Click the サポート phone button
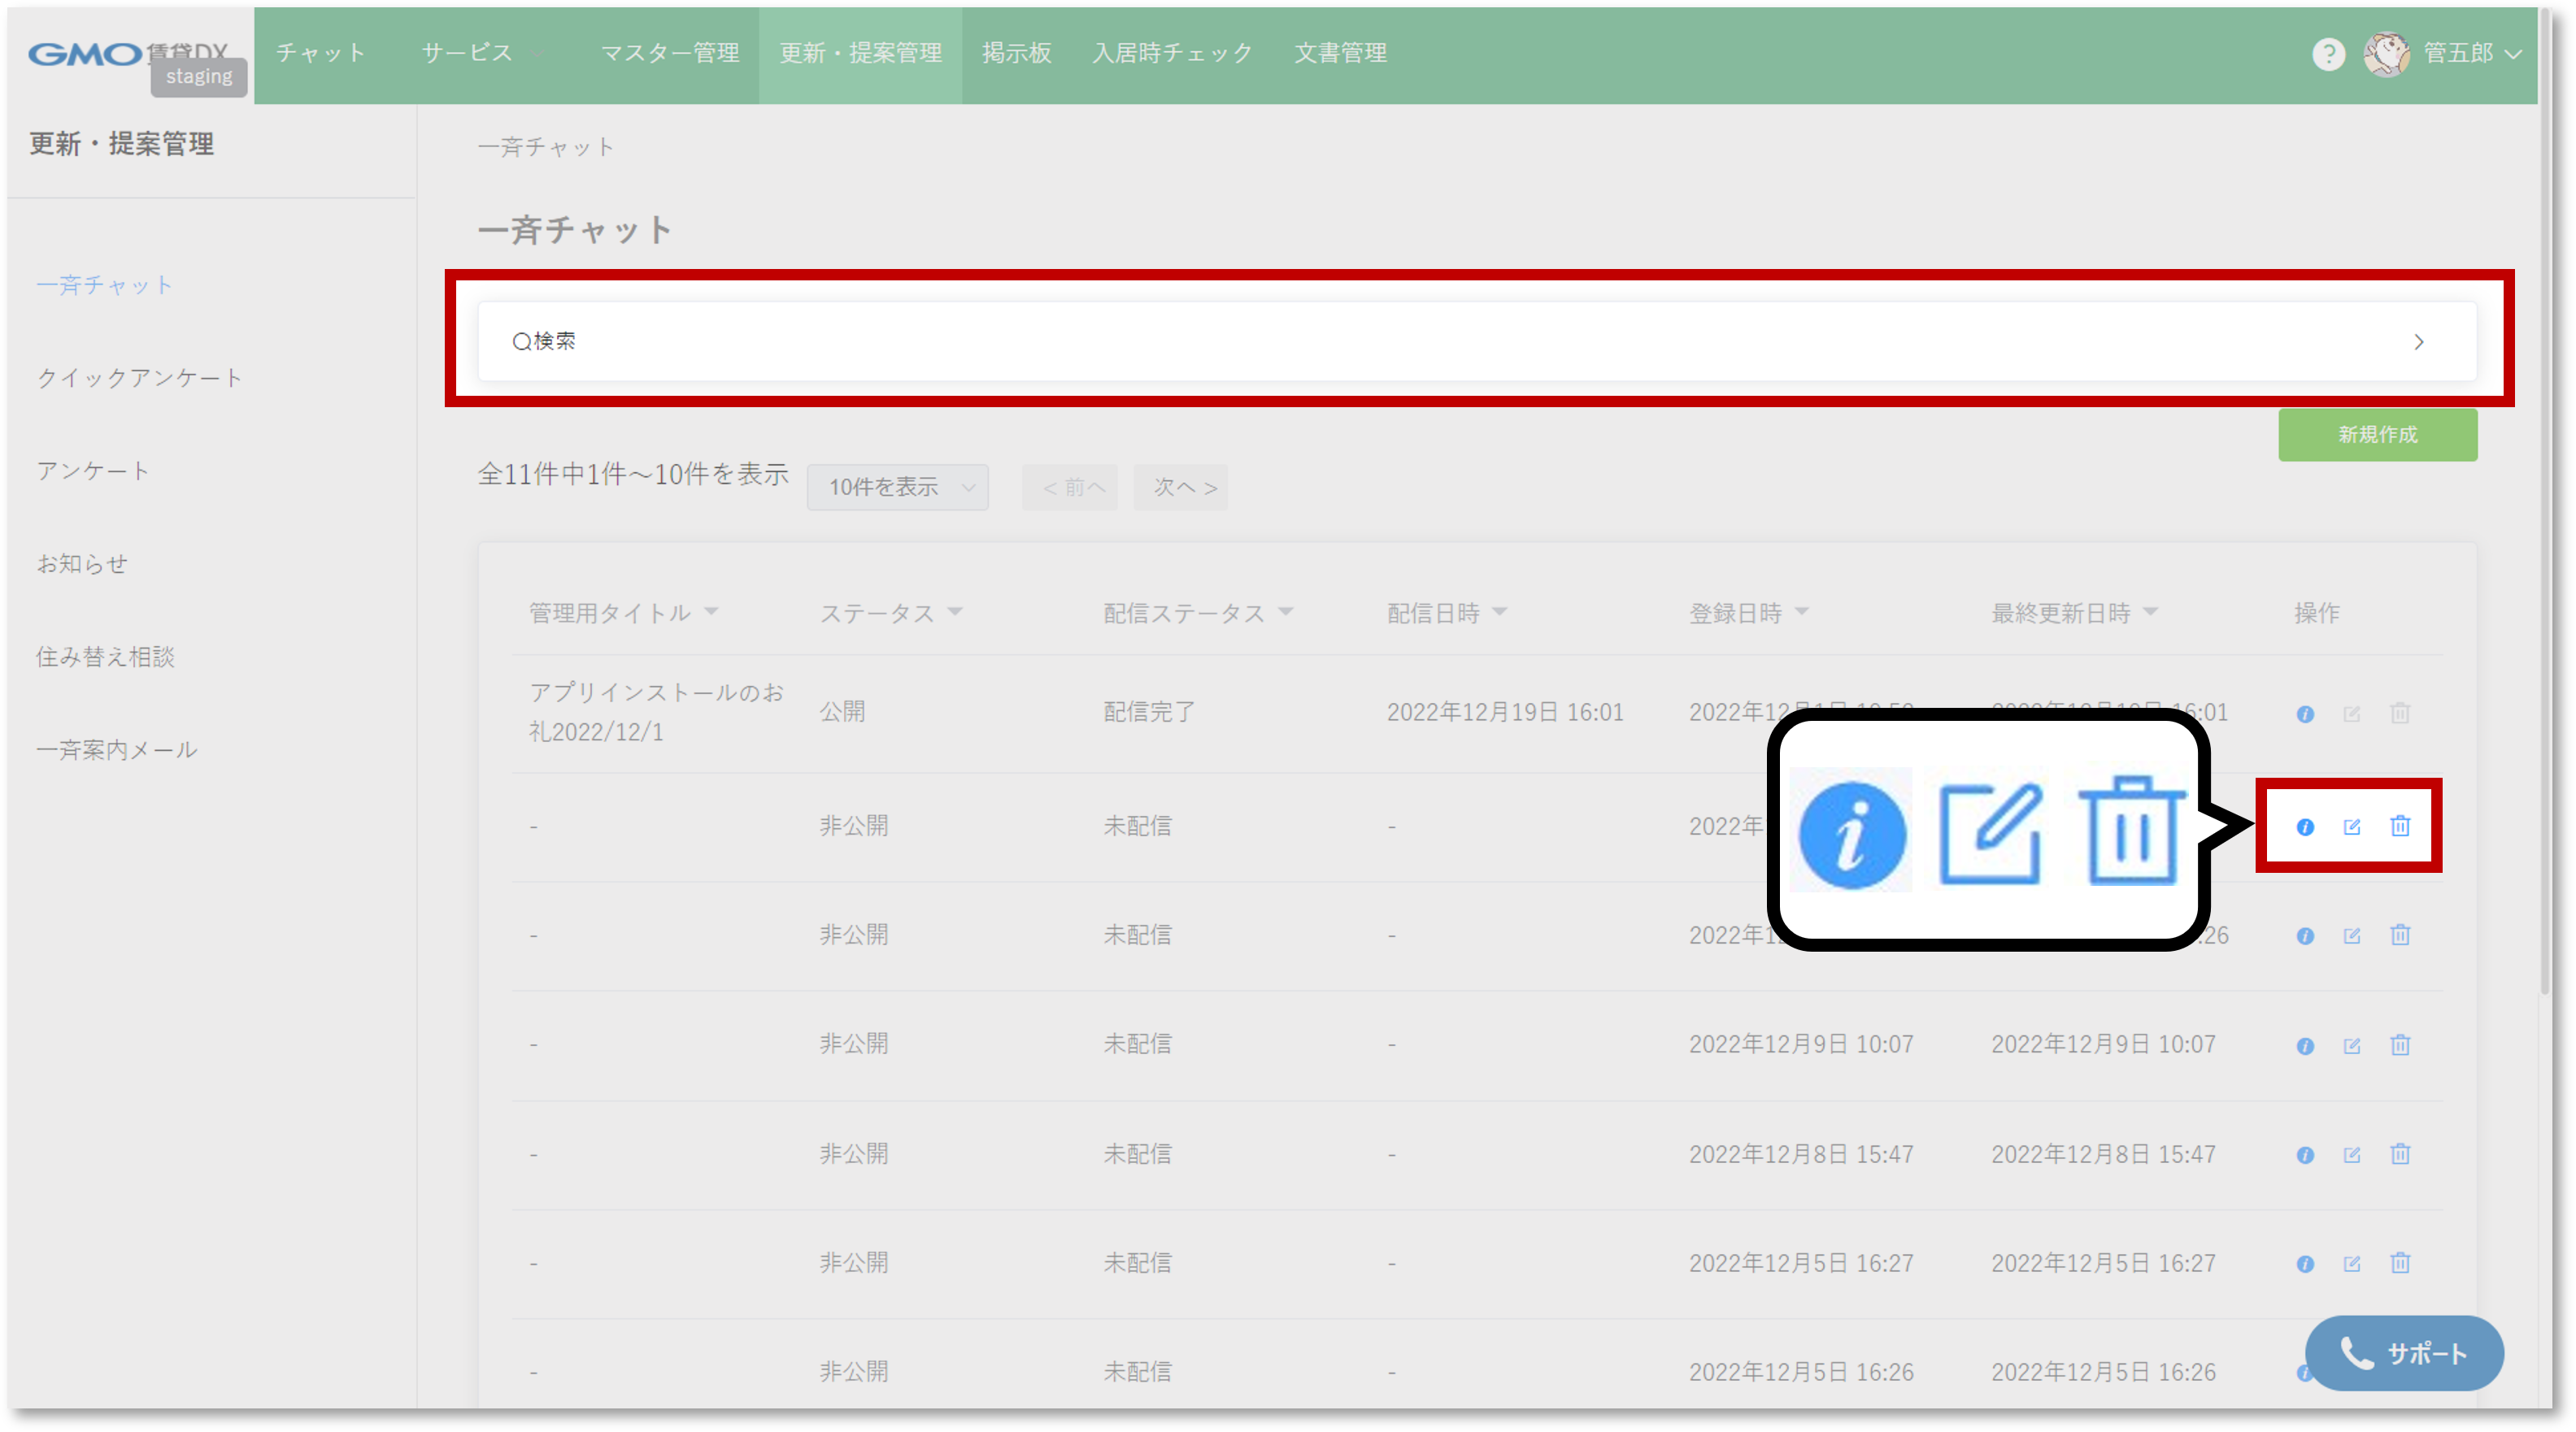The image size is (2576, 1432). pyautogui.click(x=2403, y=1352)
